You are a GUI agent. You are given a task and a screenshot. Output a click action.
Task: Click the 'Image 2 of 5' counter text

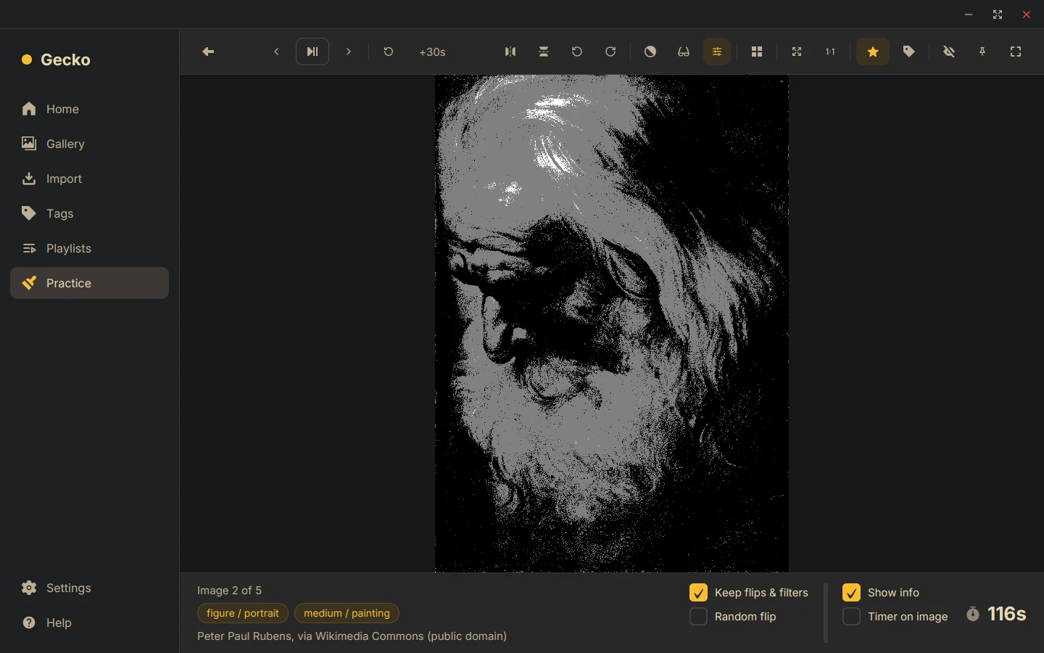click(229, 591)
